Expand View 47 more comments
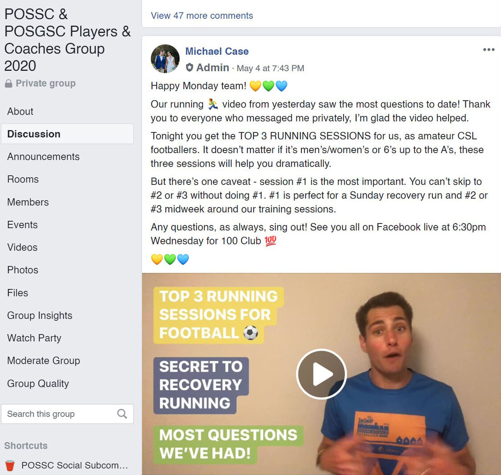This screenshot has width=501, height=475. (x=202, y=16)
